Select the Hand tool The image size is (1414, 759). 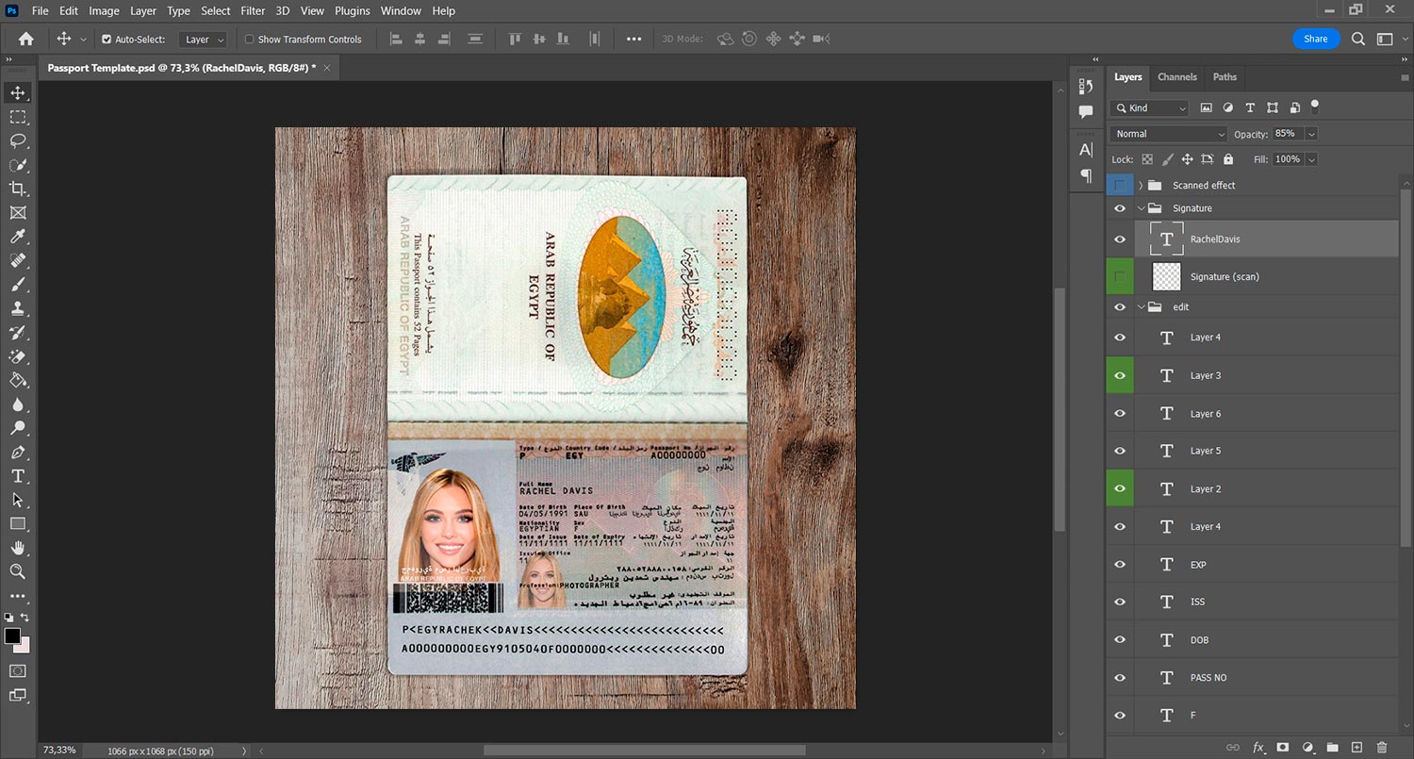click(18, 548)
